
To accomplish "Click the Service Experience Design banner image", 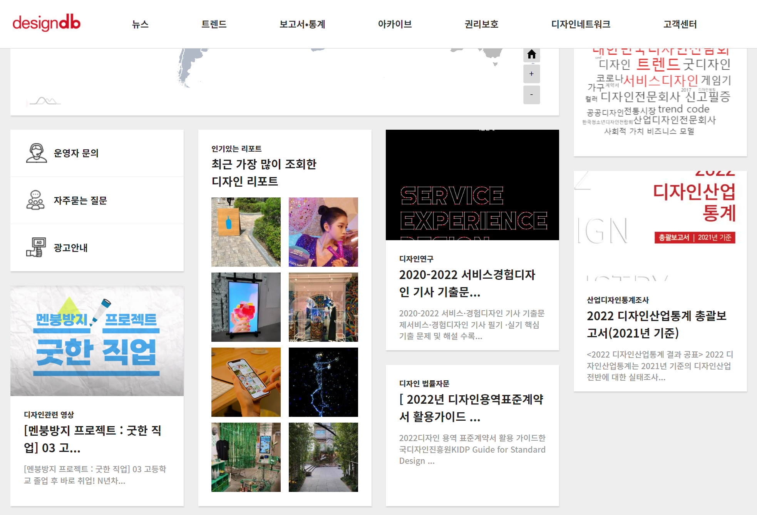I will click(x=472, y=185).
